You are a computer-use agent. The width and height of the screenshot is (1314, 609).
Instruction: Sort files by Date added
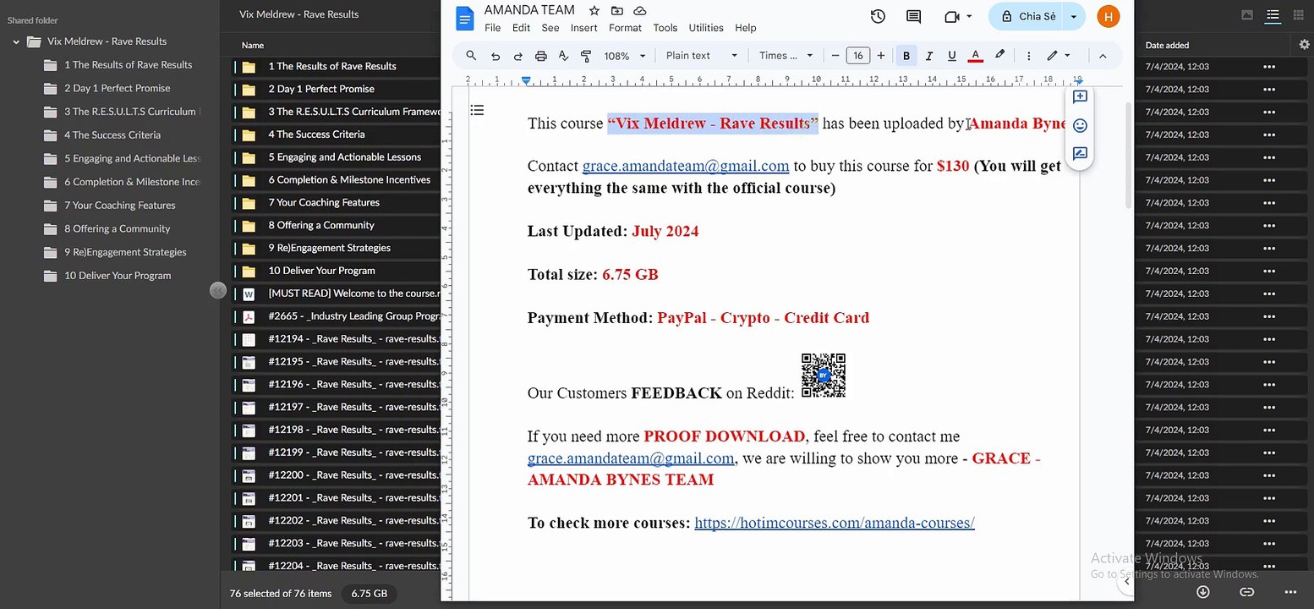click(1167, 45)
